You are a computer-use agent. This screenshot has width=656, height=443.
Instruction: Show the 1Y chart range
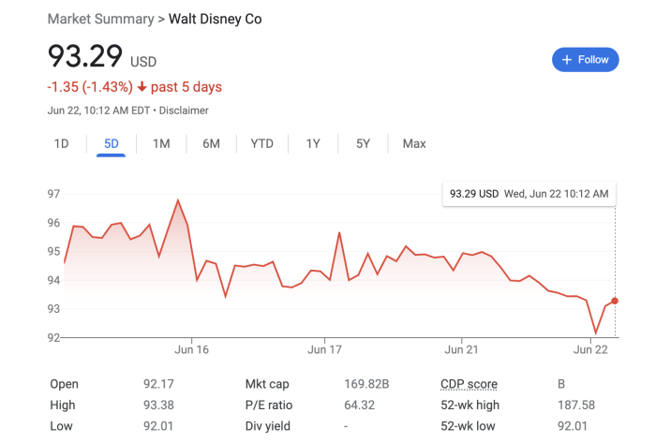pos(313,143)
